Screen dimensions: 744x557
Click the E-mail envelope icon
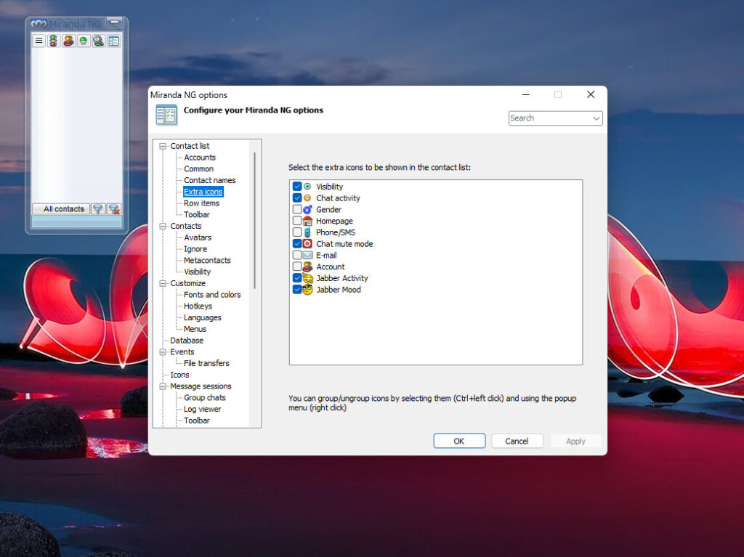[x=307, y=255]
